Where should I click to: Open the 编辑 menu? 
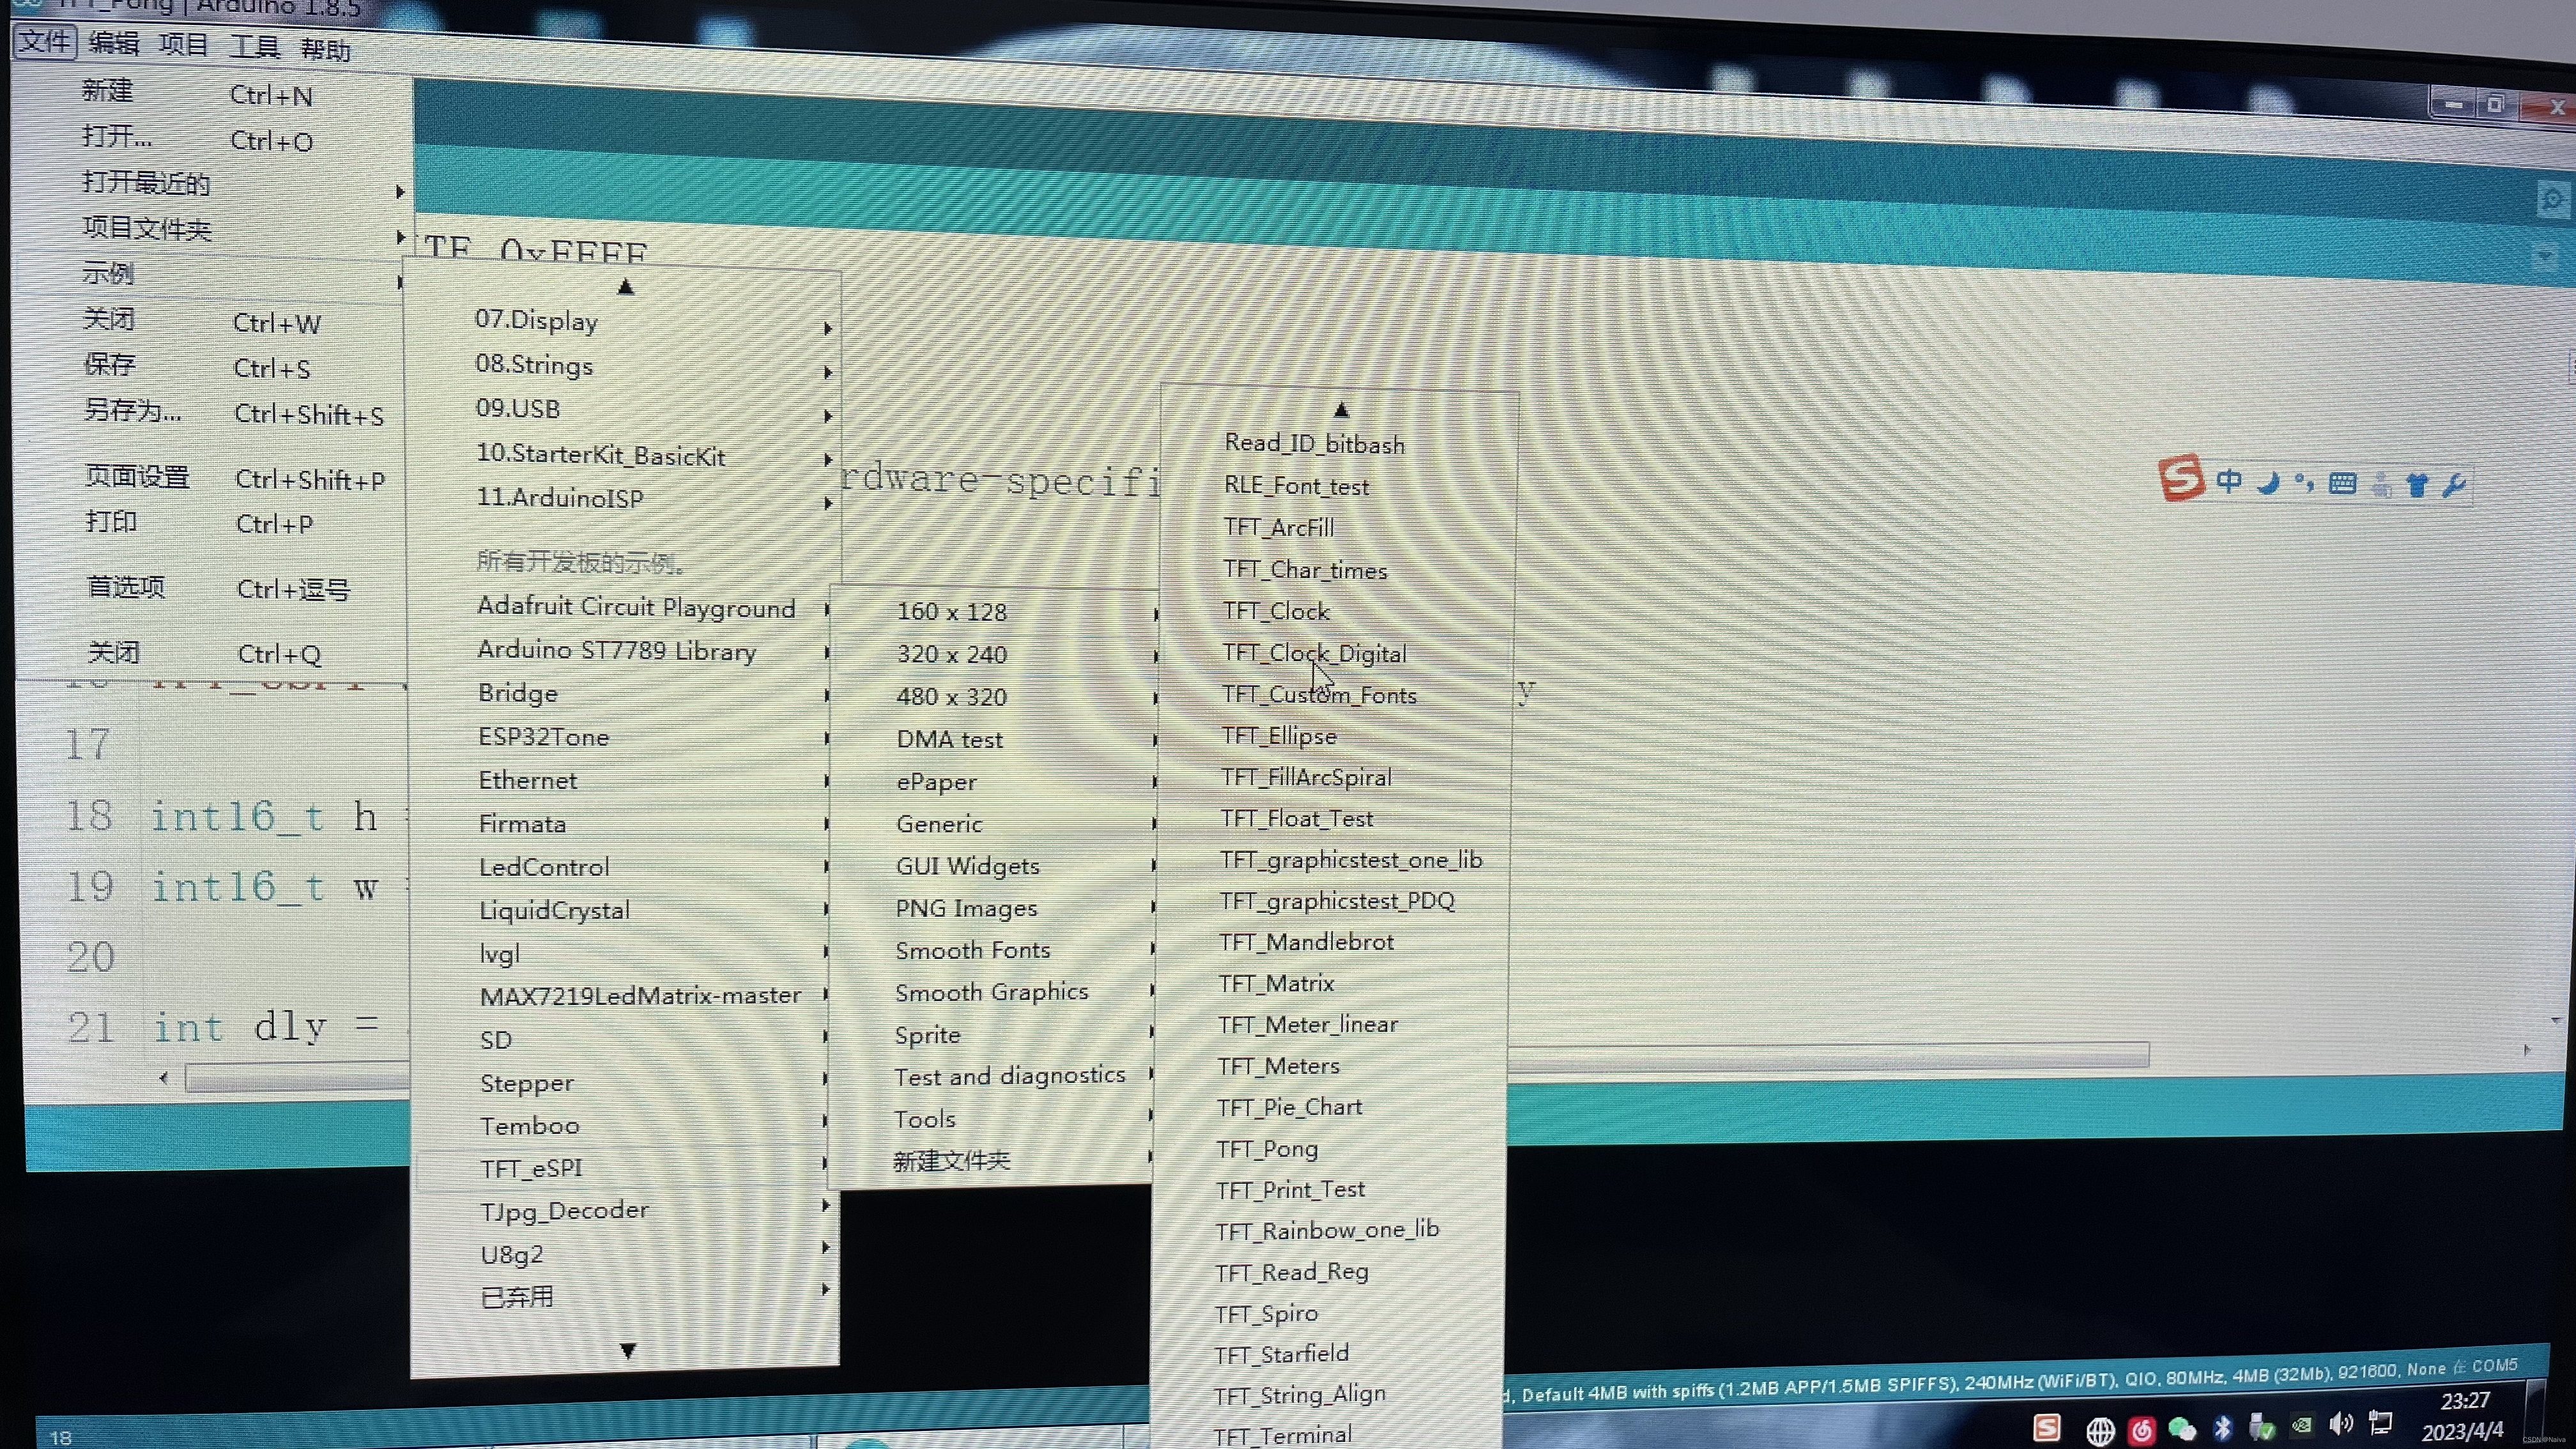[113, 43]
